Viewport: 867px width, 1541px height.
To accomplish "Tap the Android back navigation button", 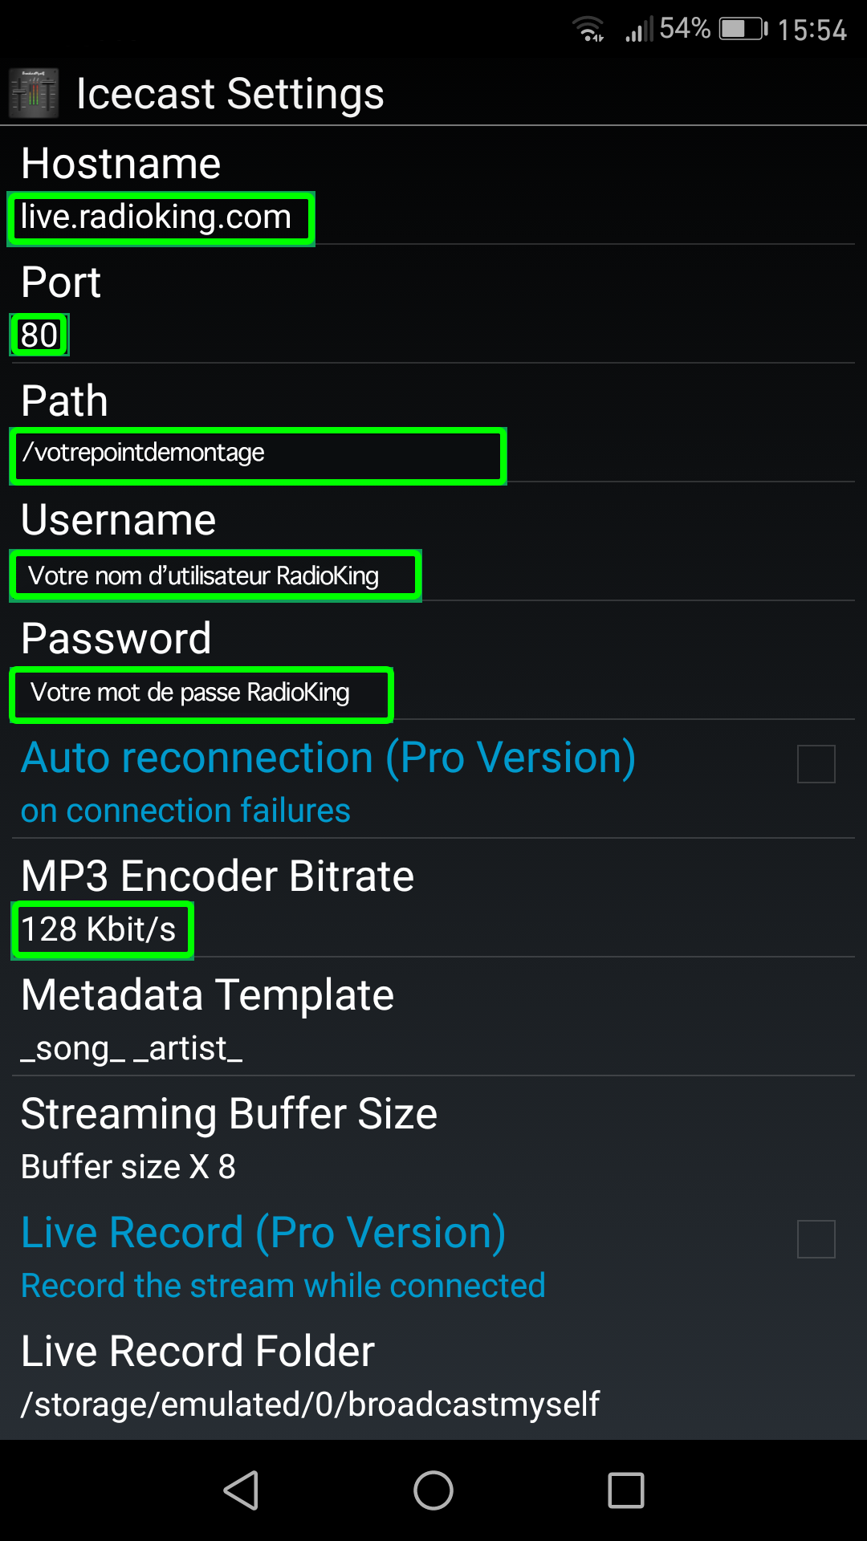I will [x=241, y=1490].
